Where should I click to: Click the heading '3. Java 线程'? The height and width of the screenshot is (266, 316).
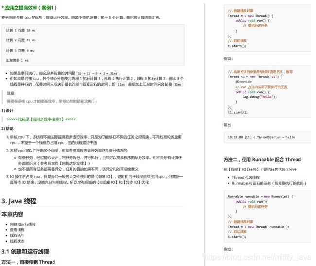(19, 201)
